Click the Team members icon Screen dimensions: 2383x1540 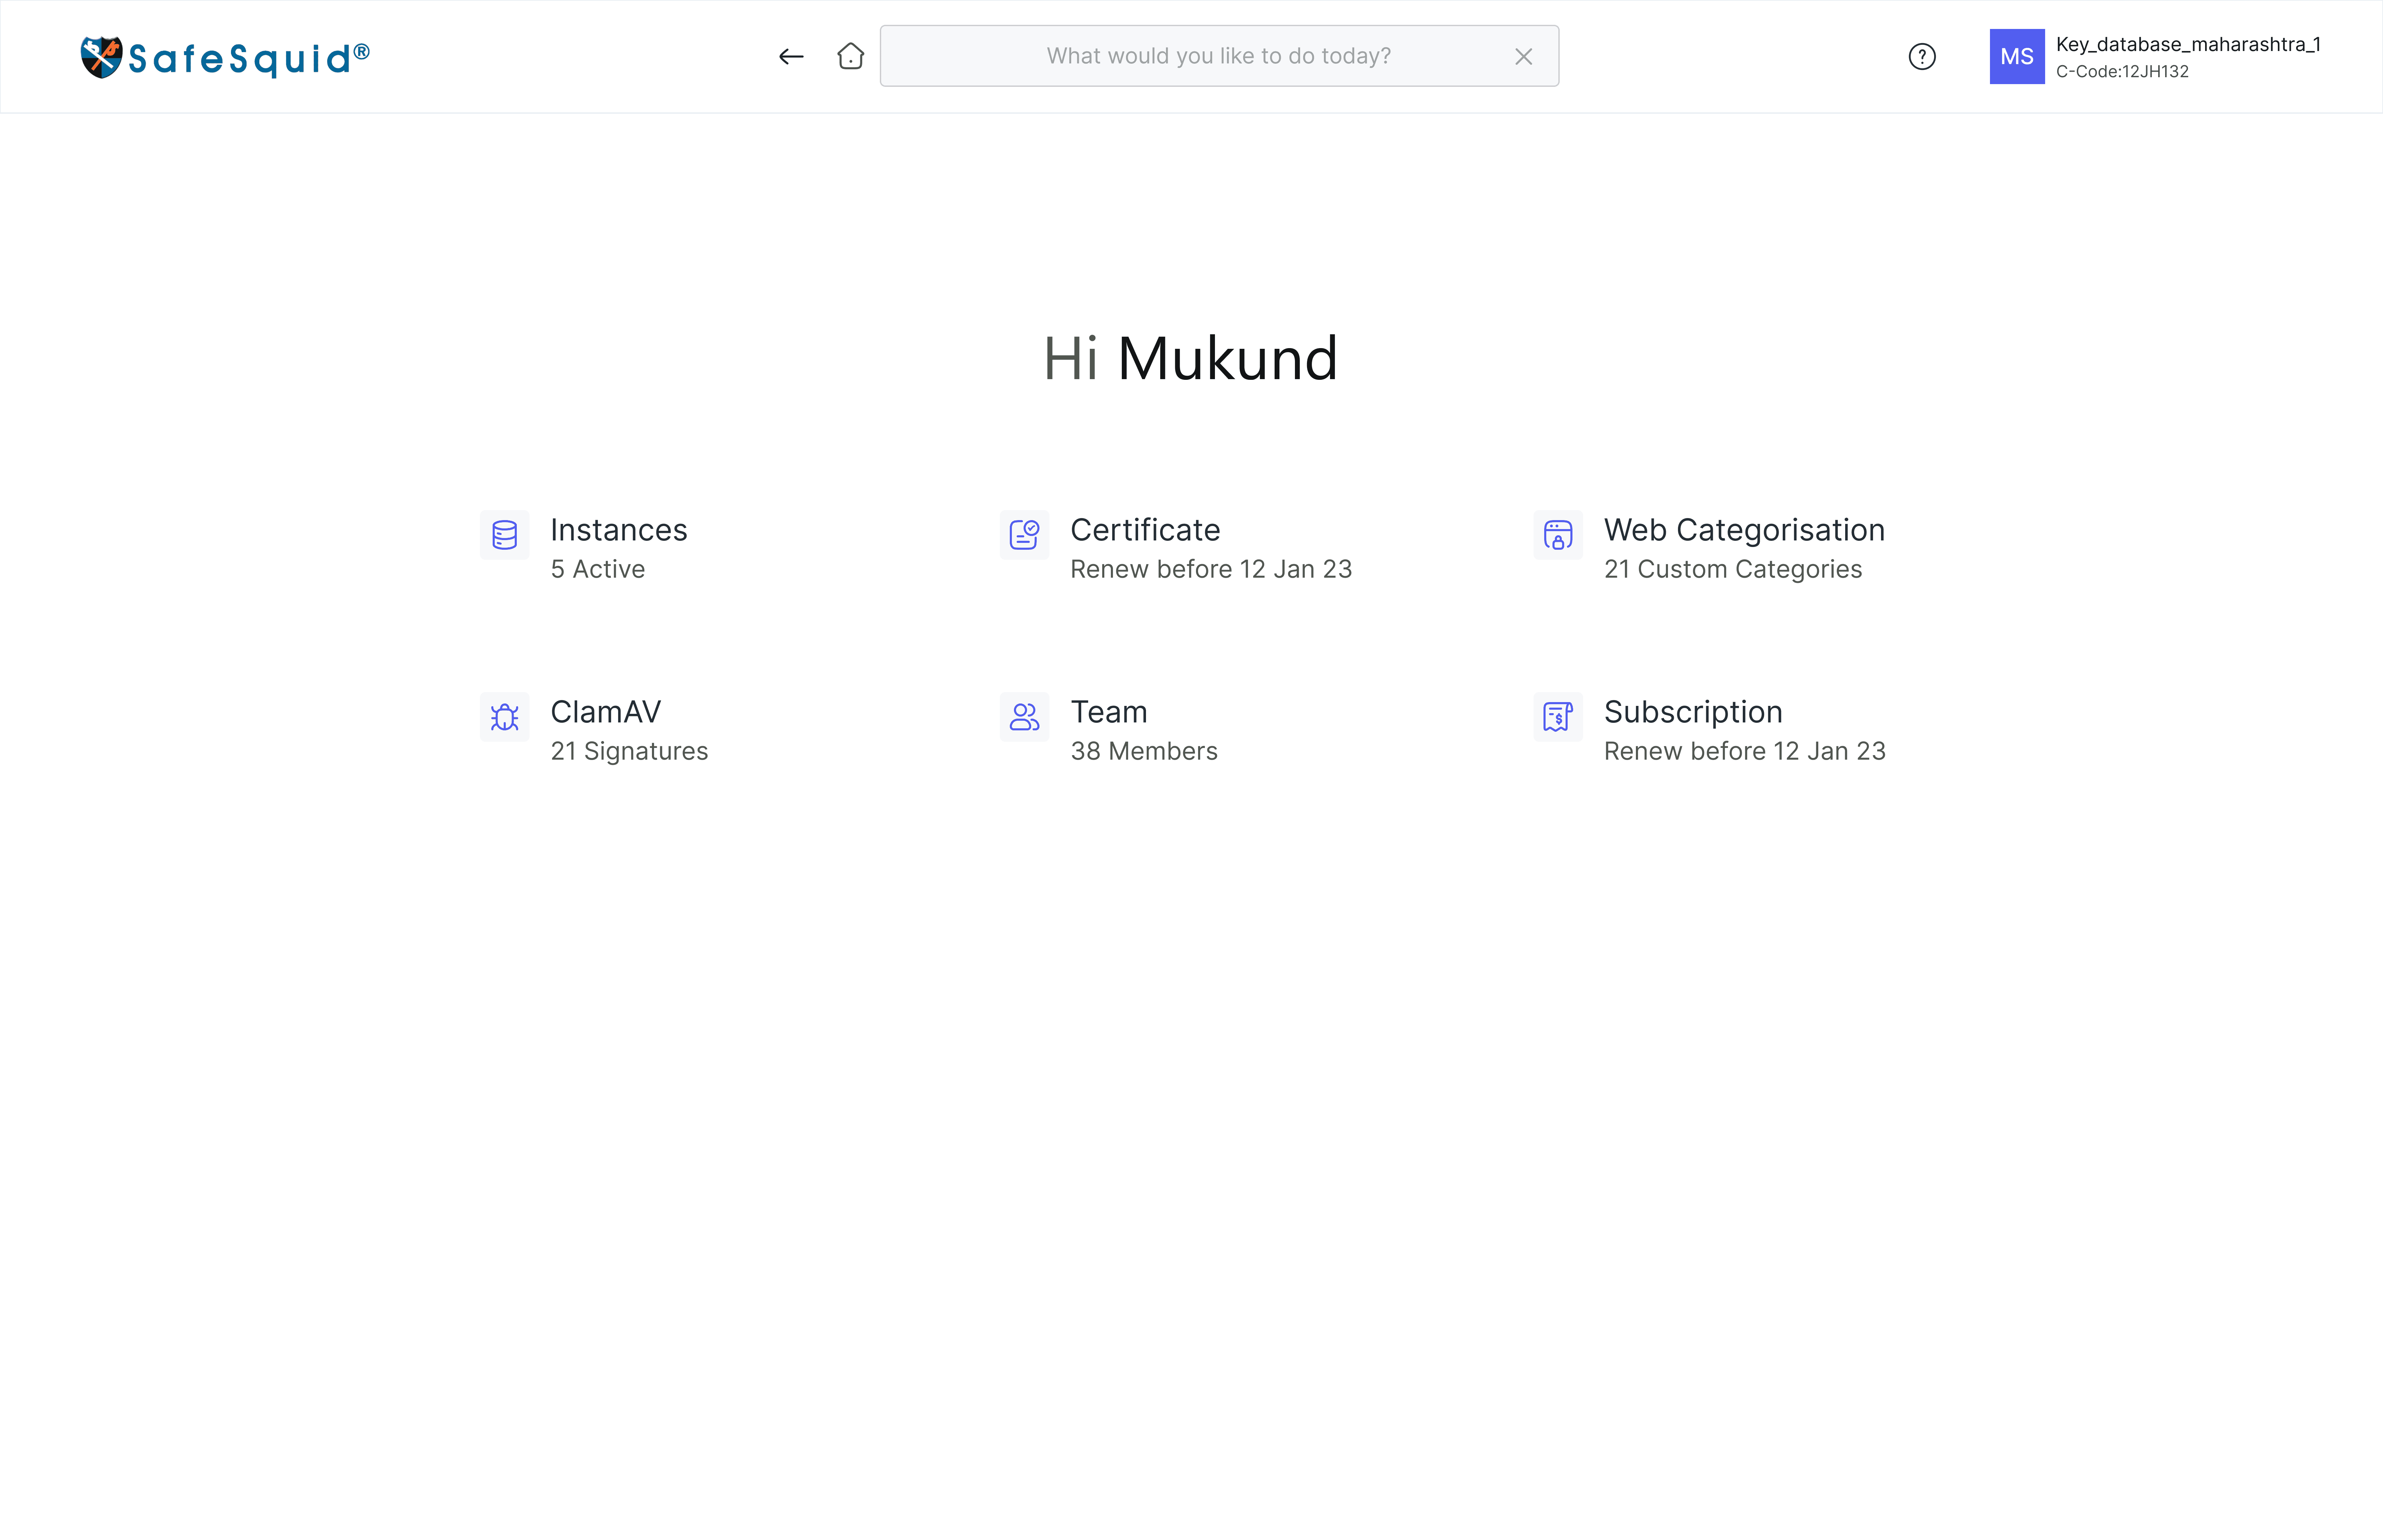(1024, 717)
